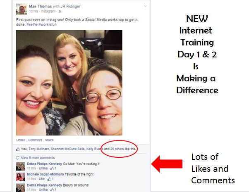Open the selfie photo
249x192 pixels.
pos(69,83)
